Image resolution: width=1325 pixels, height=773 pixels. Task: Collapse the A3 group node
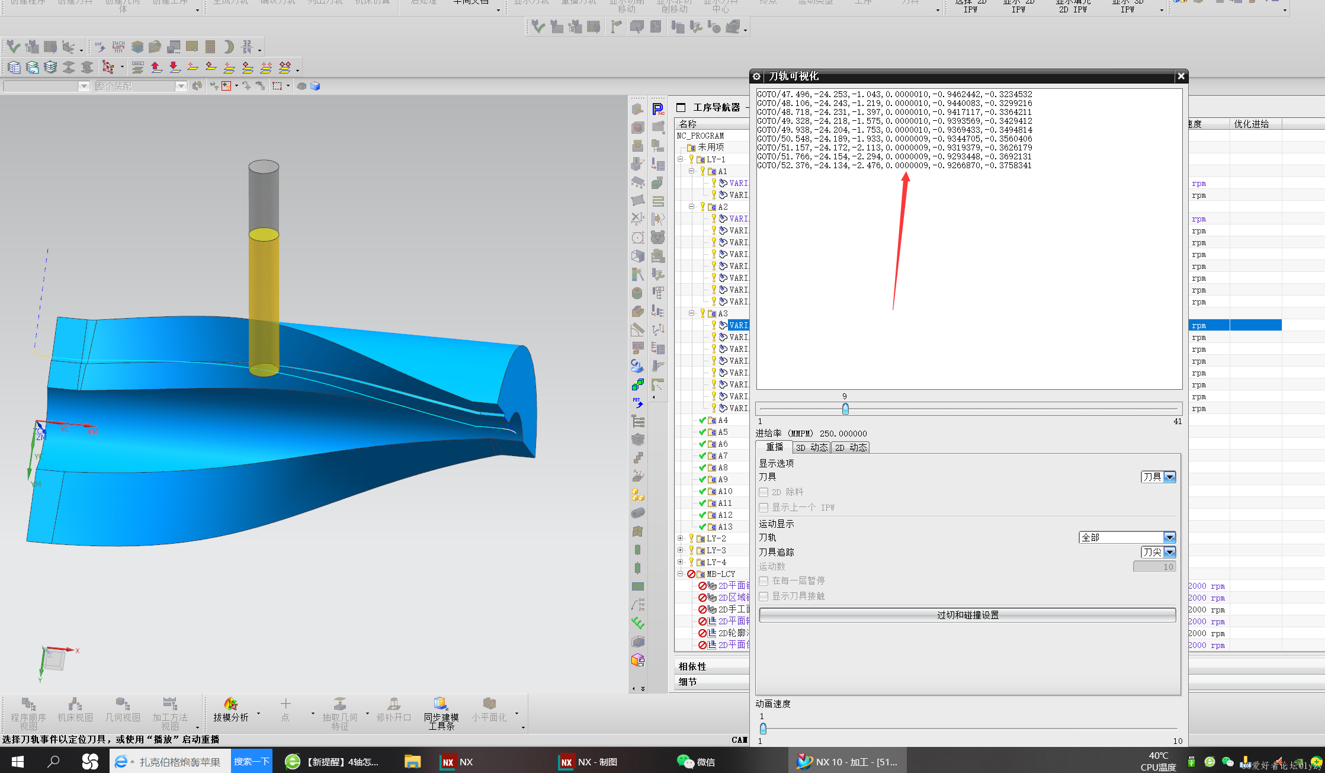(692, 313)
